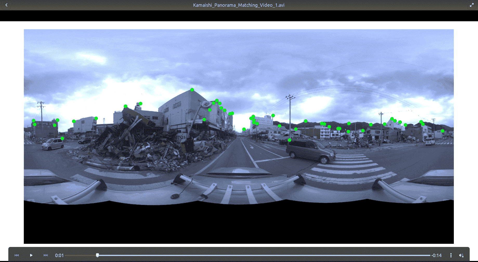Toggle the -0:14 remaining time display
478x262 pixels.
[x=436, y=255]
